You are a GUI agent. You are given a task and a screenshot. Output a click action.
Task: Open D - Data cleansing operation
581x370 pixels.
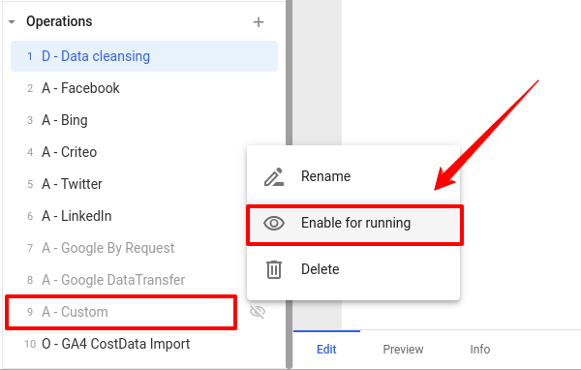[x=144, y=56]
